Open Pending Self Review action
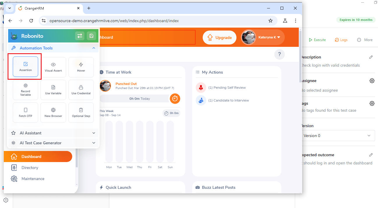This screenshot has width=378, height=208. coord(227,88)
